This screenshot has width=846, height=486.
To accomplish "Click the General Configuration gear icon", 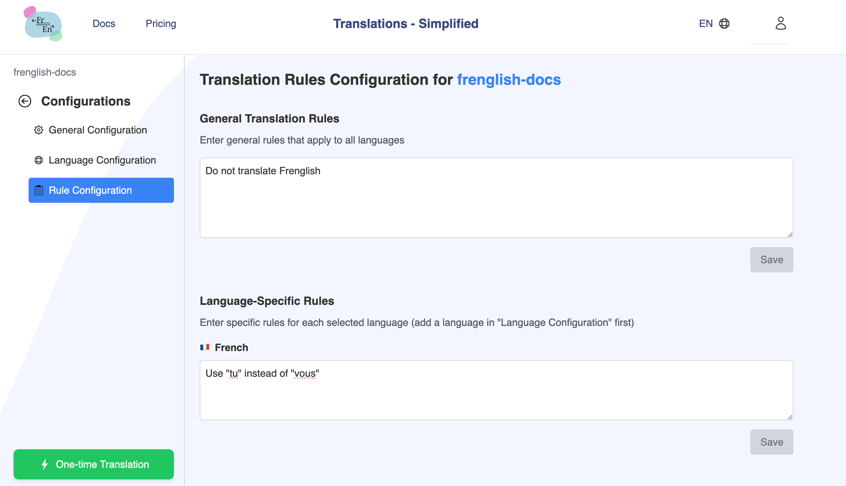I will [x=39, y=130].
